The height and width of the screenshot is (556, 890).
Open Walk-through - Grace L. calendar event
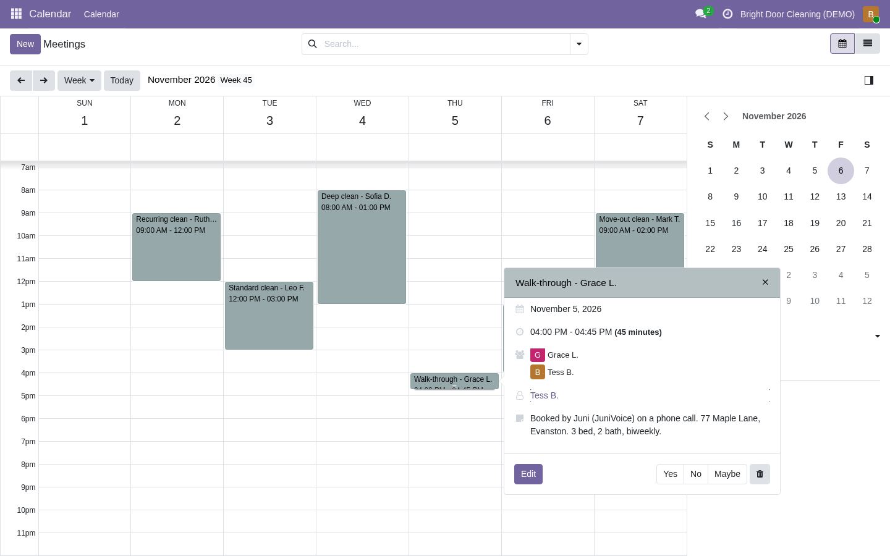point(454,381)
